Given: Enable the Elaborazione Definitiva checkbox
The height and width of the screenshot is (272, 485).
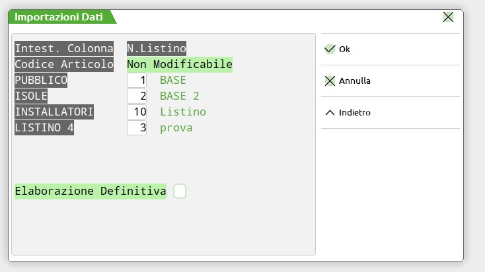Looking at the screenshot, I should point(180,191).
